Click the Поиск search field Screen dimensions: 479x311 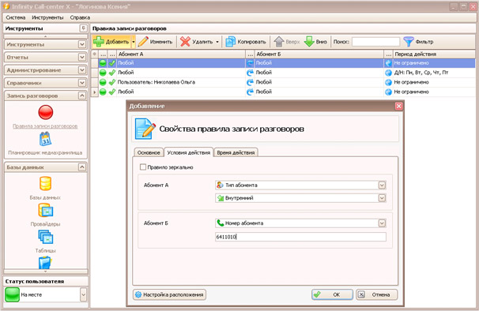pos(375,42)
